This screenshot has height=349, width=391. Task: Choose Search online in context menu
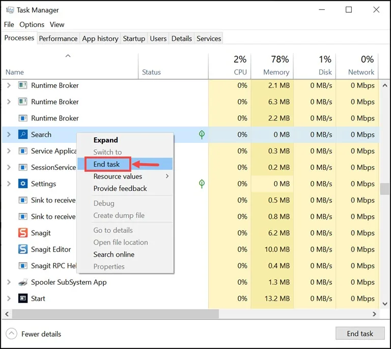[x=114, y=254]
